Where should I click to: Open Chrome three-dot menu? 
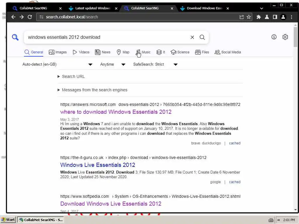[x=291, y=17]
